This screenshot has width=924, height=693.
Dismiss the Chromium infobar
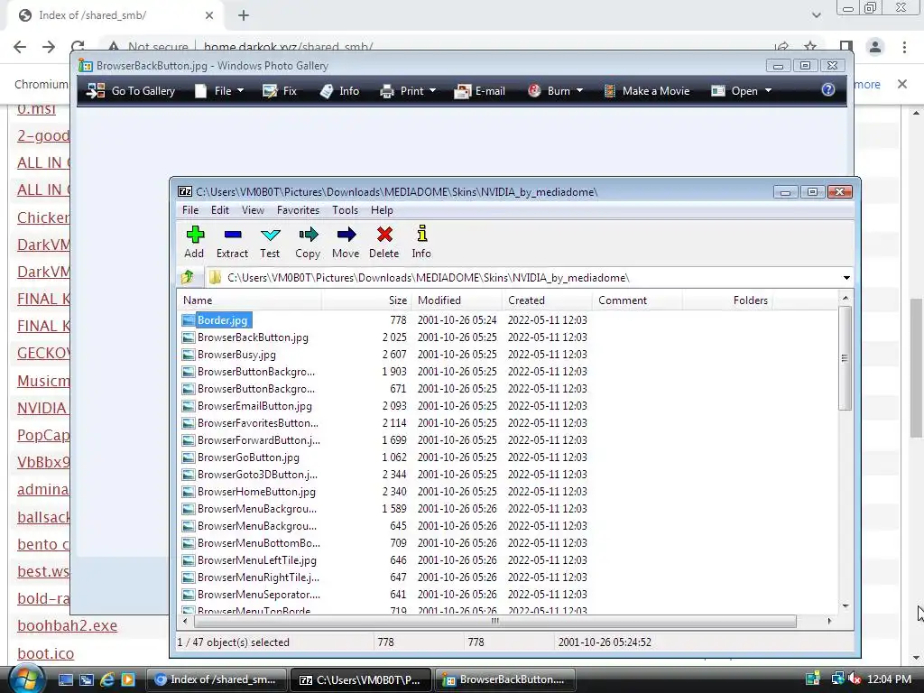[x=902, y=84]
